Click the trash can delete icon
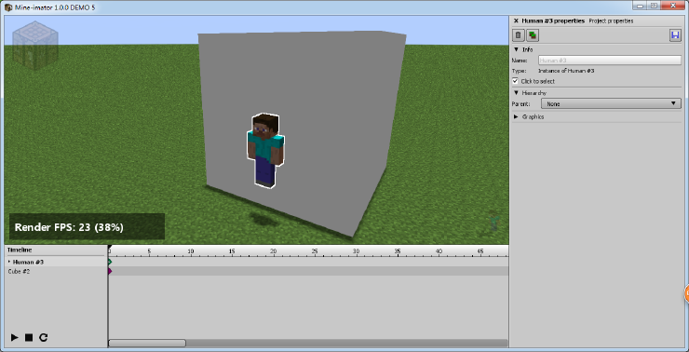 click(x=519, y=35)
